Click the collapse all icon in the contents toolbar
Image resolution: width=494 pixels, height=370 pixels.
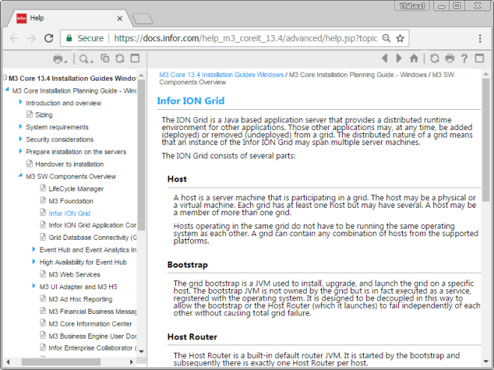coord(105,58)
